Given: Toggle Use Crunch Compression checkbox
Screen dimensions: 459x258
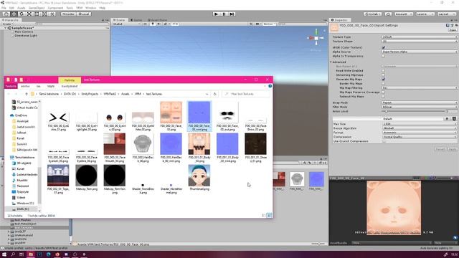Looking at the screenshot, I should (x=384, y=141).
